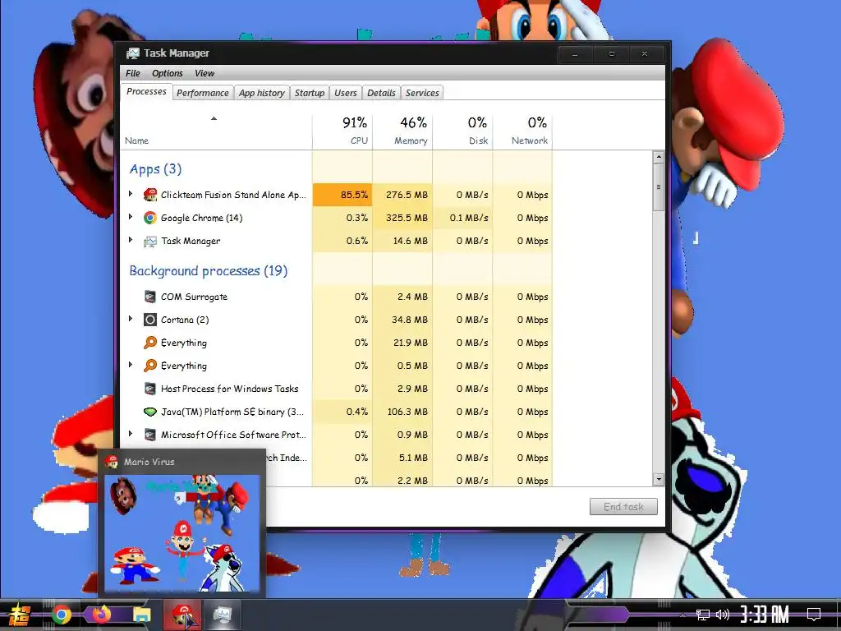
Task: Click the COM Surrogate process icon
Action: [150, 296]
